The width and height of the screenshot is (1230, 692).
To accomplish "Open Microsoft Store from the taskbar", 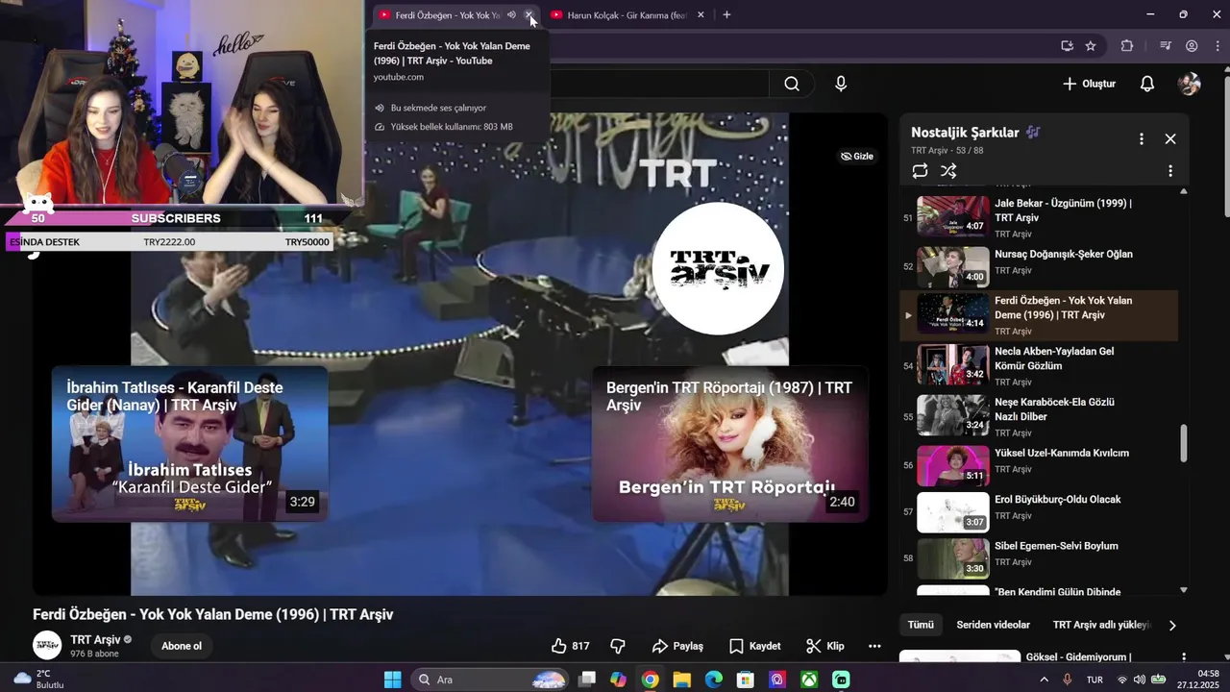I will pyautogui.click(x=745, y=680).
